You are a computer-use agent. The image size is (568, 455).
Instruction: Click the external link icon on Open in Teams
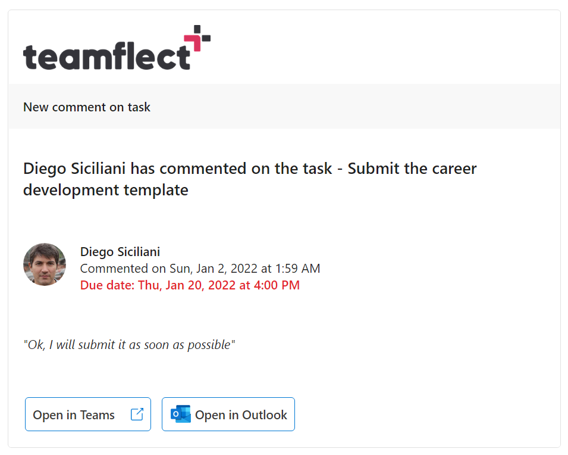137,413
